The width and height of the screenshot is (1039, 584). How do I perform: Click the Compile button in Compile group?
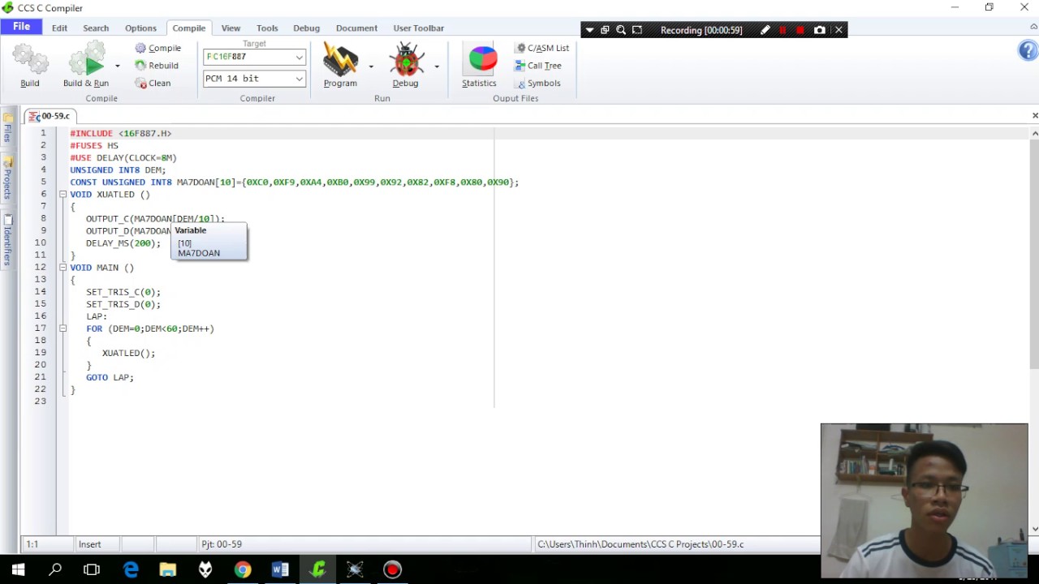pos(158,48)
